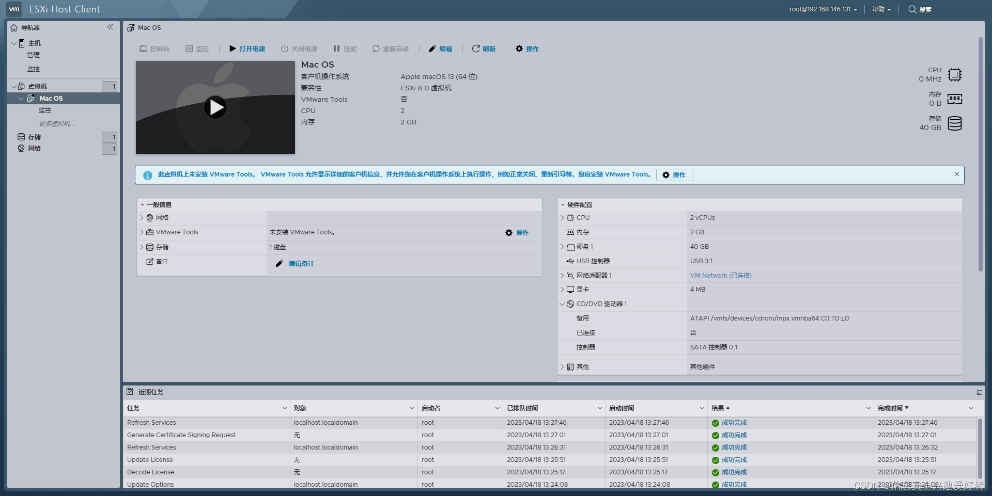Screen dimensions: 992x496
Task: Expand the Storage row in General Information
Action: [x=142, y=247]
